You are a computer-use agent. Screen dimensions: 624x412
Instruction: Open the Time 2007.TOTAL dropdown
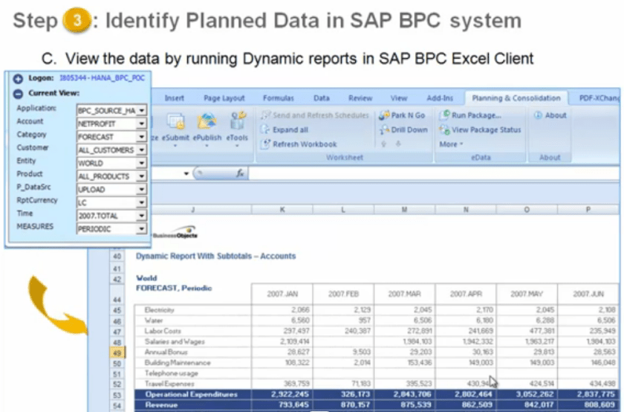(x=141, y=216)
